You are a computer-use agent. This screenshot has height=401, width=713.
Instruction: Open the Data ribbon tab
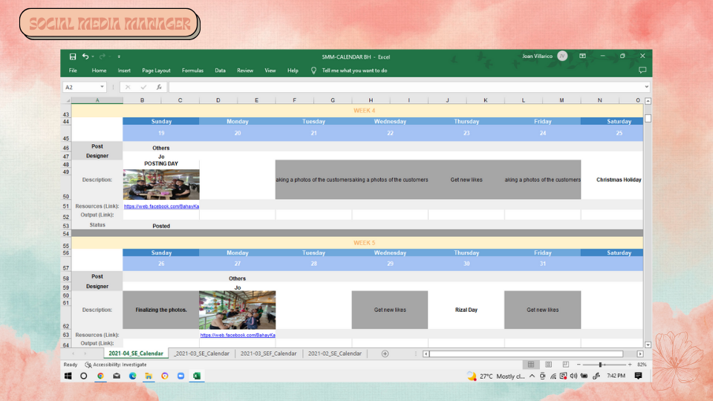pyautogui.click(x=220, y=71)
